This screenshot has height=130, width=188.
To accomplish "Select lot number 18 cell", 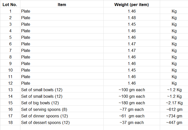I will [10, 122].
